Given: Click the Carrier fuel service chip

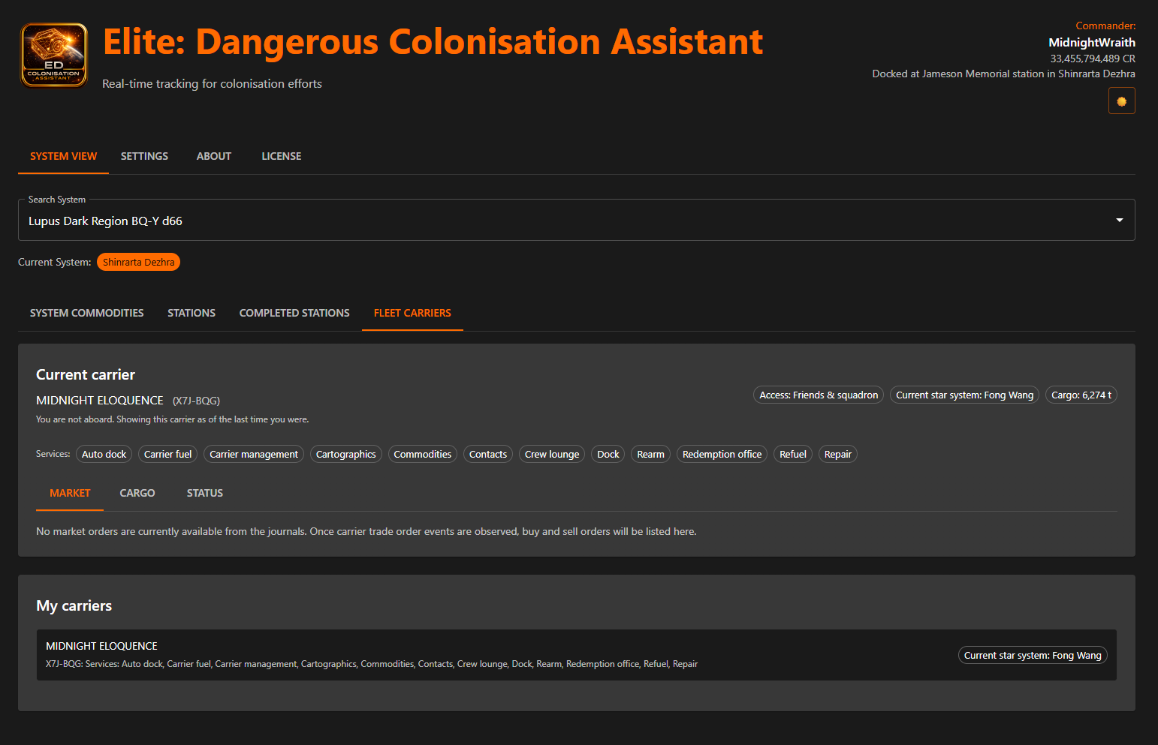Looking at the screenshot, I should point(167,454).
